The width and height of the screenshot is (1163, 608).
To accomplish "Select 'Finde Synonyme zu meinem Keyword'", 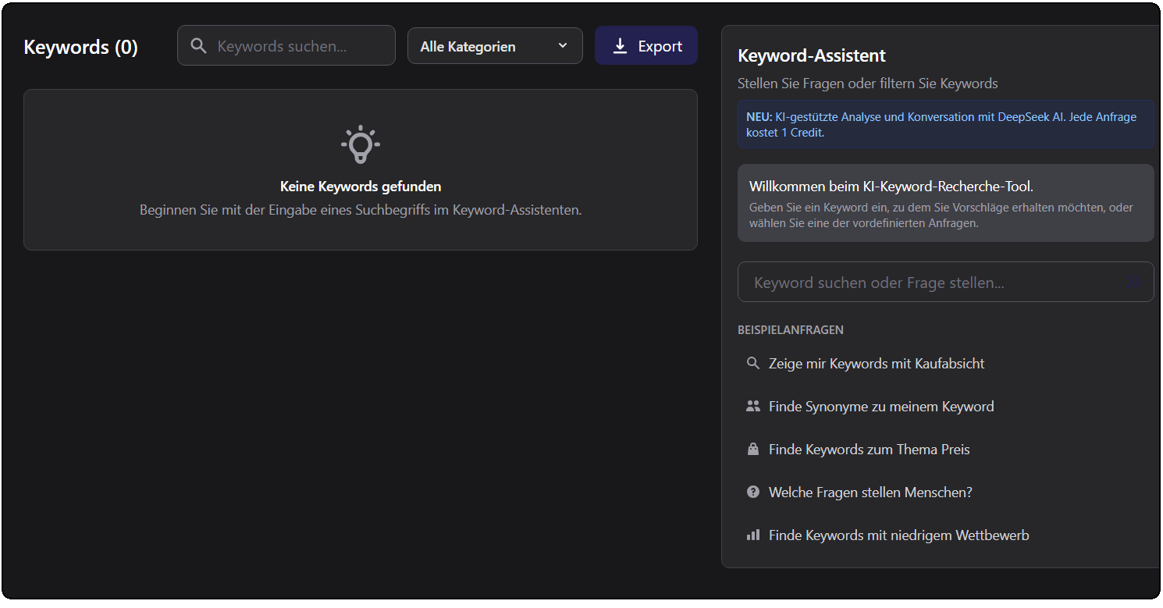I will pos(881,406).
